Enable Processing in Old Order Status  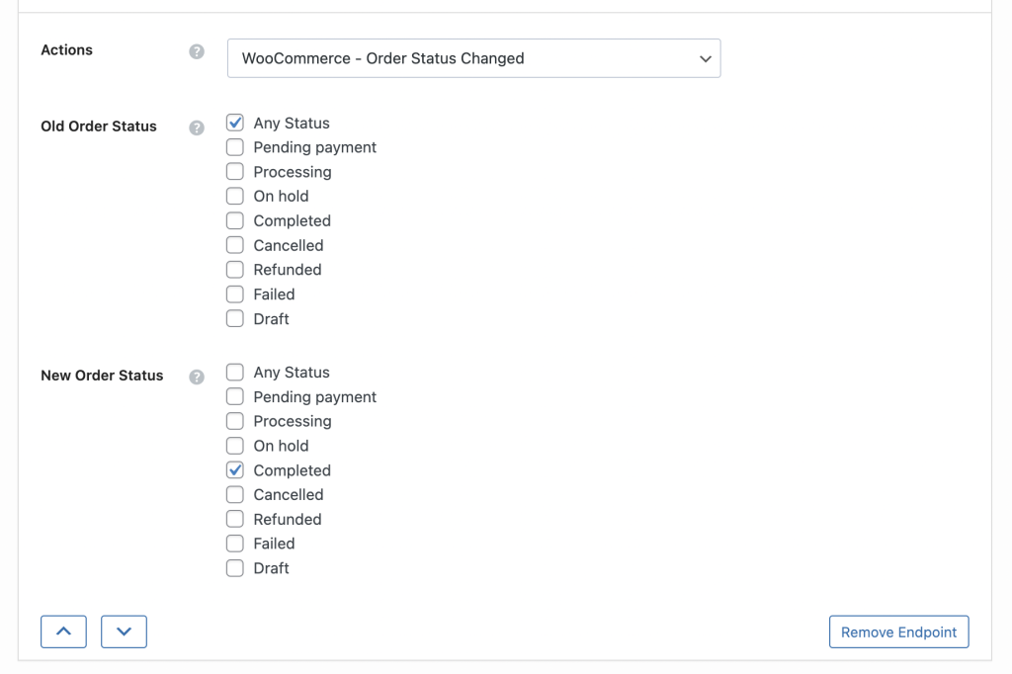pyautogui.click(x=234, y=171)
